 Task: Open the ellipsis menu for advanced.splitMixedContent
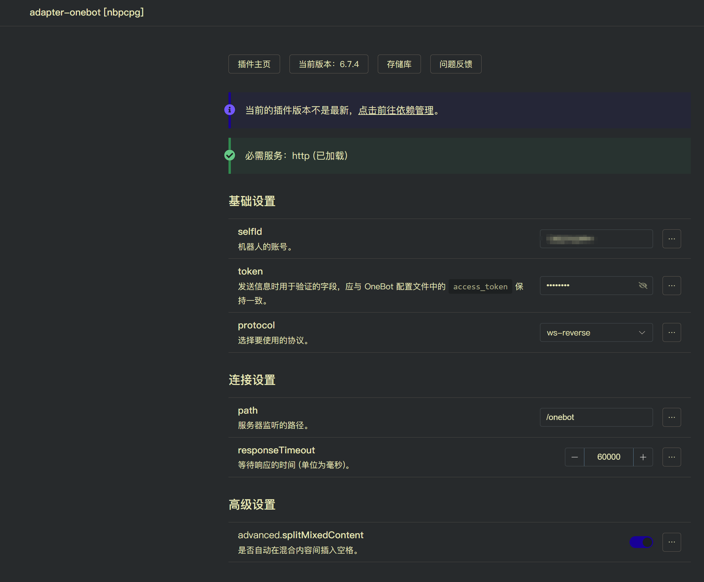(671, 542)
